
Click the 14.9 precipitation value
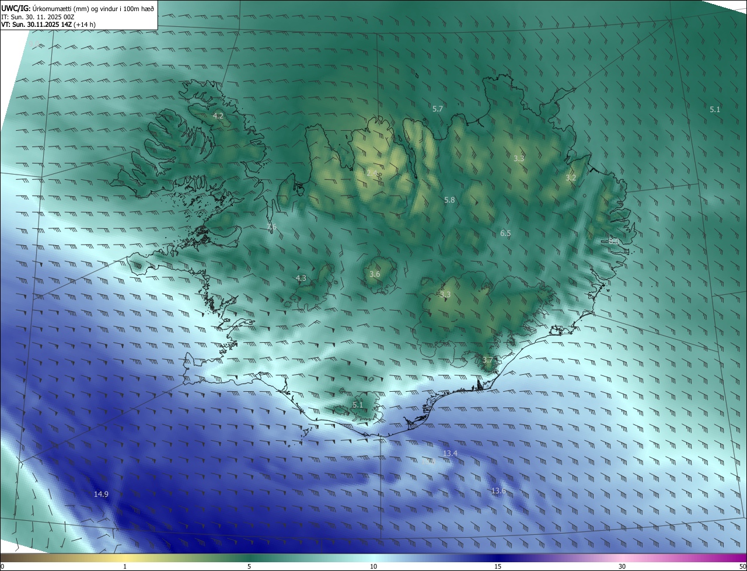(101, 494)
